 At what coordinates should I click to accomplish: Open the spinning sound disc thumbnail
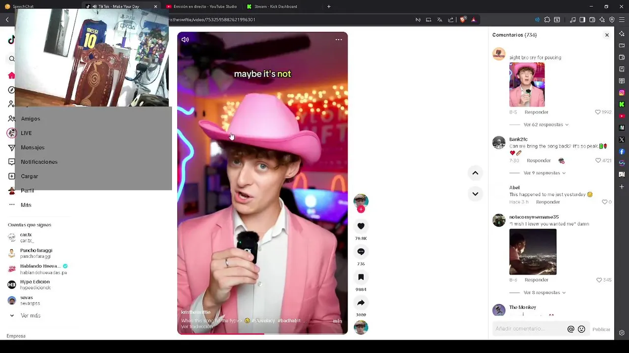click(x=361, y=328)
